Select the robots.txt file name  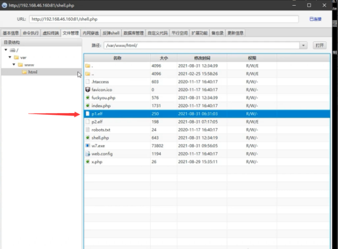[100, 130]
